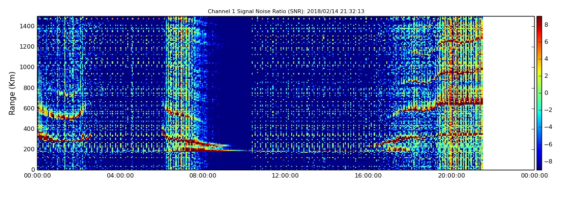Click the colorbar tick label 0
The height and width of the screenshot is (198, 561).
(546, 93)
